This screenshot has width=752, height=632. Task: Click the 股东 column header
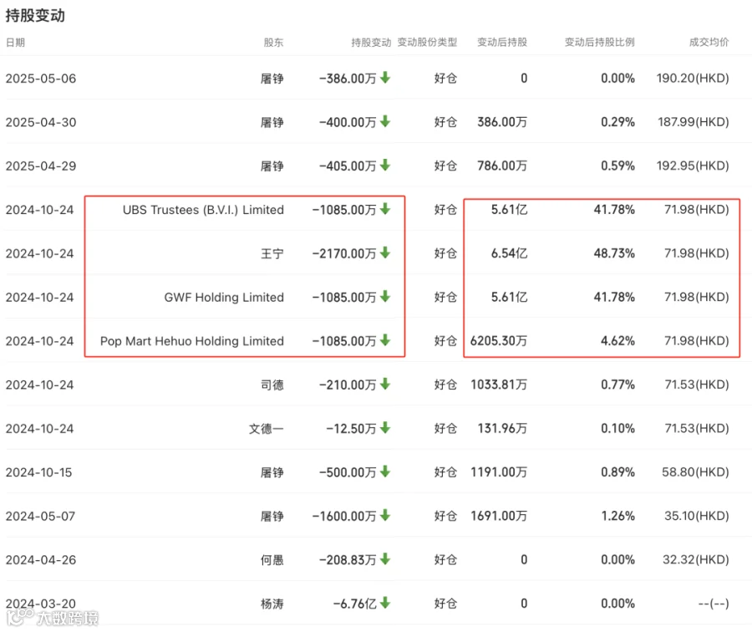point(273,43)
